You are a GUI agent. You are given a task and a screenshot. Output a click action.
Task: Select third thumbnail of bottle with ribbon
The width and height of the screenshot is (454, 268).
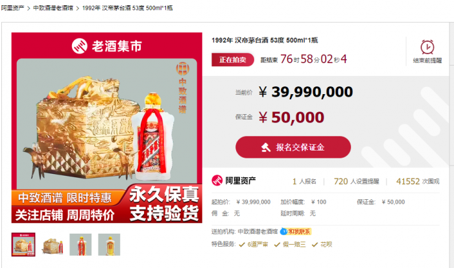point(80,245)
